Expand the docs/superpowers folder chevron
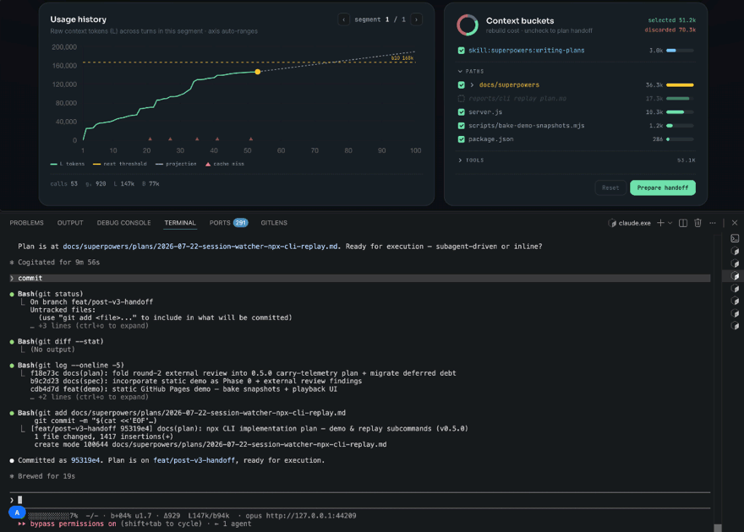744x532 pixels. [x=472, y=84]
